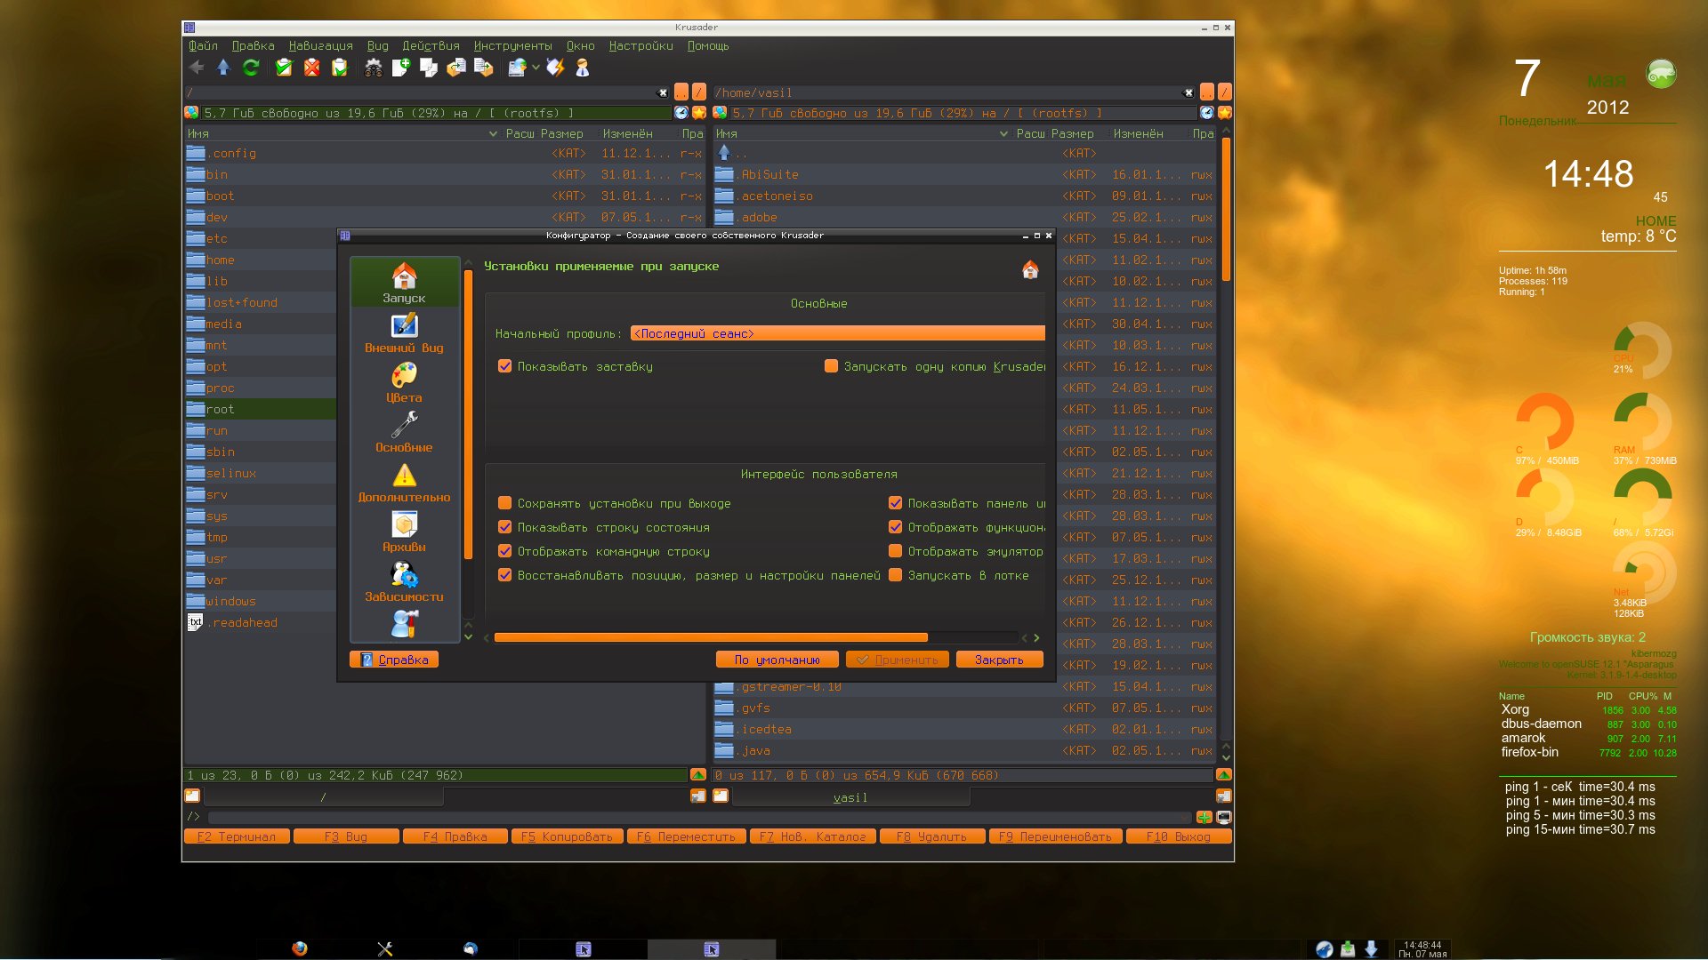Click right file panel vertical scrollbar

coord(1226,209)
